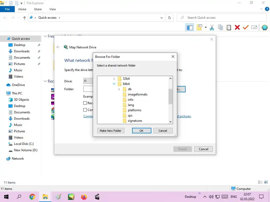Toggle the Connect using different credentials checkbox
This screenshot has width=270, height=202.
click(x=85, y=110)
